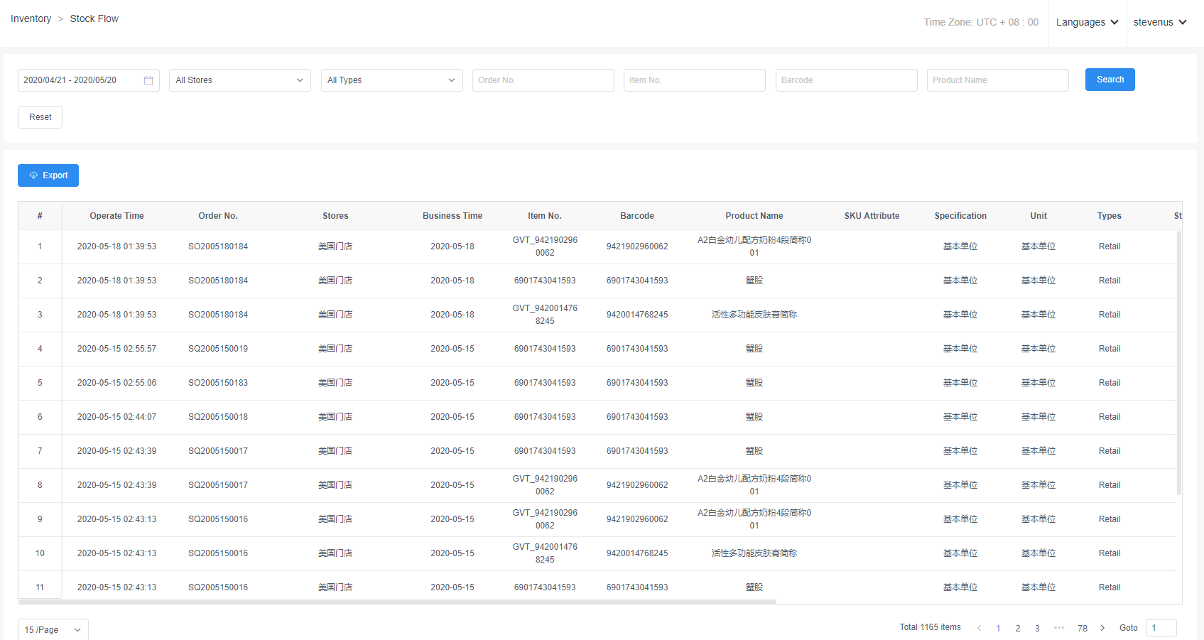1204x640 pixels.
Task: Expand the All Types filter dropdown
Action: (391, 80)
